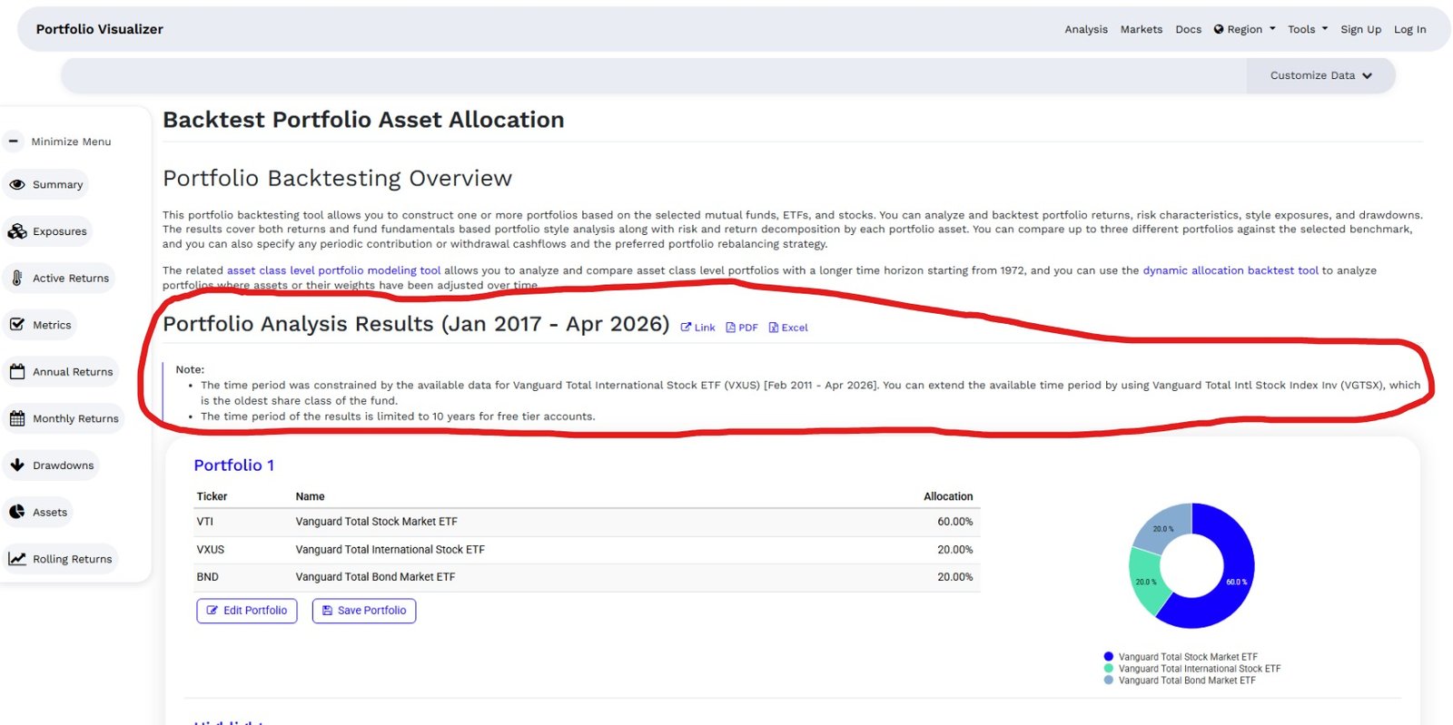Click the globe icon next to Region
Viewport: 1453px width, 725px height.
point(1219,29)
